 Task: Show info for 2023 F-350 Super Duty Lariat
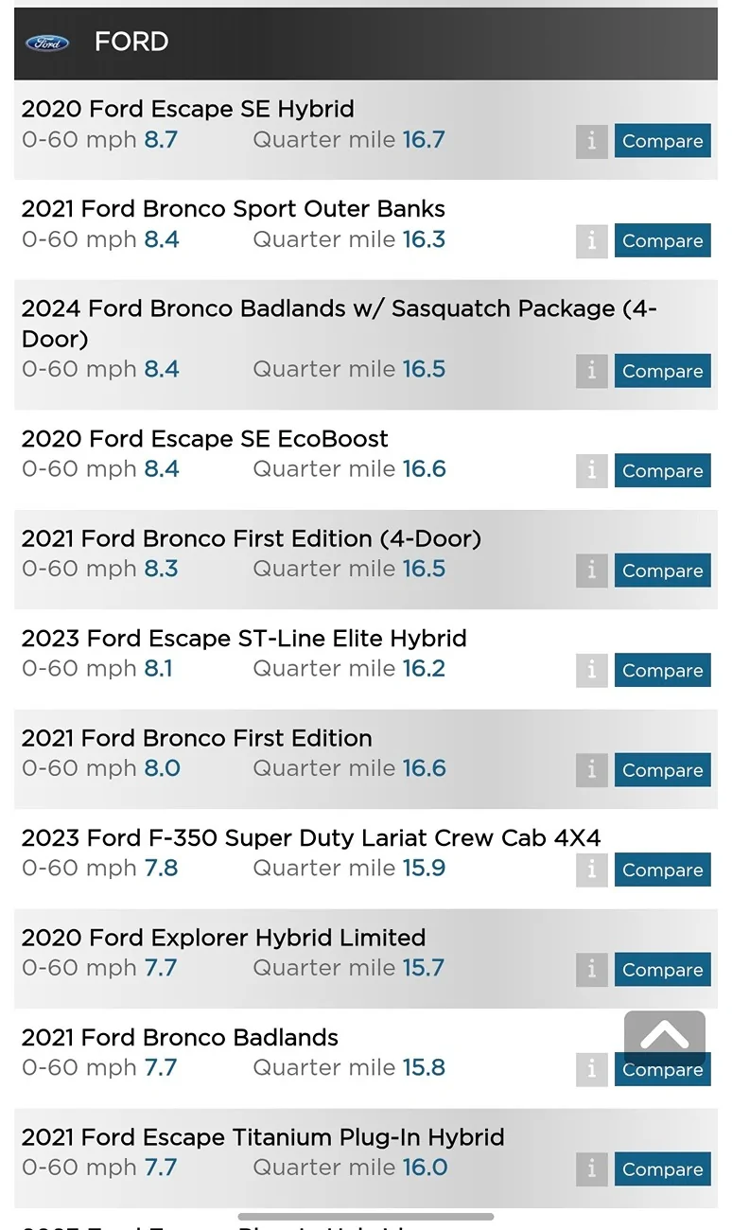tap(591, 870)
